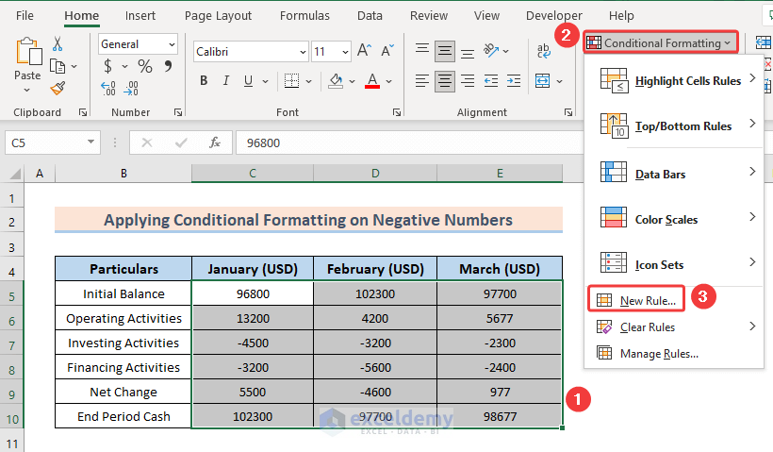Click the Copy icon
Screen dimensions: 773x452
coord(58,66)
